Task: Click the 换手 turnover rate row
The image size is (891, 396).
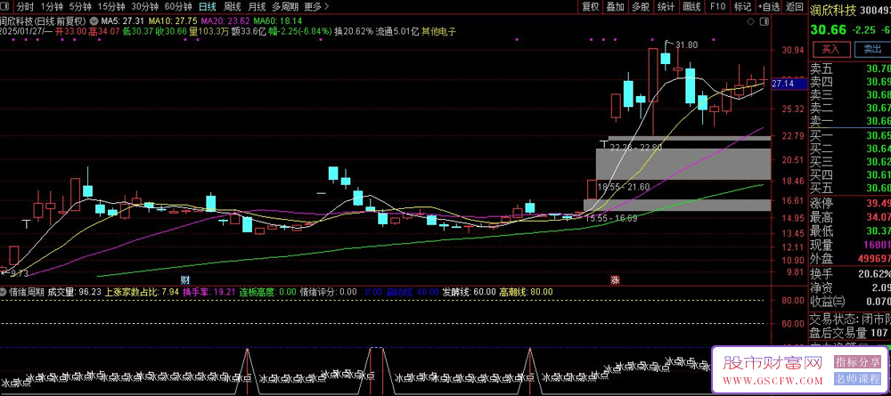Action: click(849, 273)
